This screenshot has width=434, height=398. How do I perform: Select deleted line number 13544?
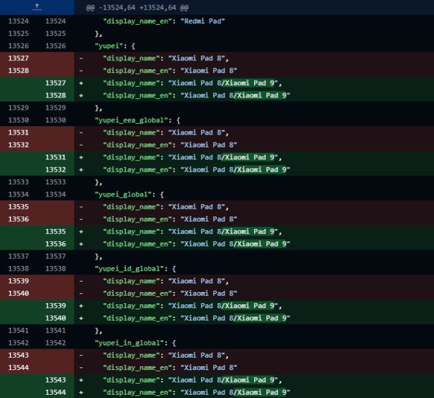19,367
